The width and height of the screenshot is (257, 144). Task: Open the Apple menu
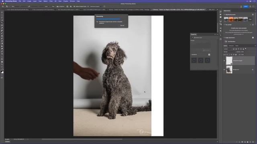(x=2, y=1)
